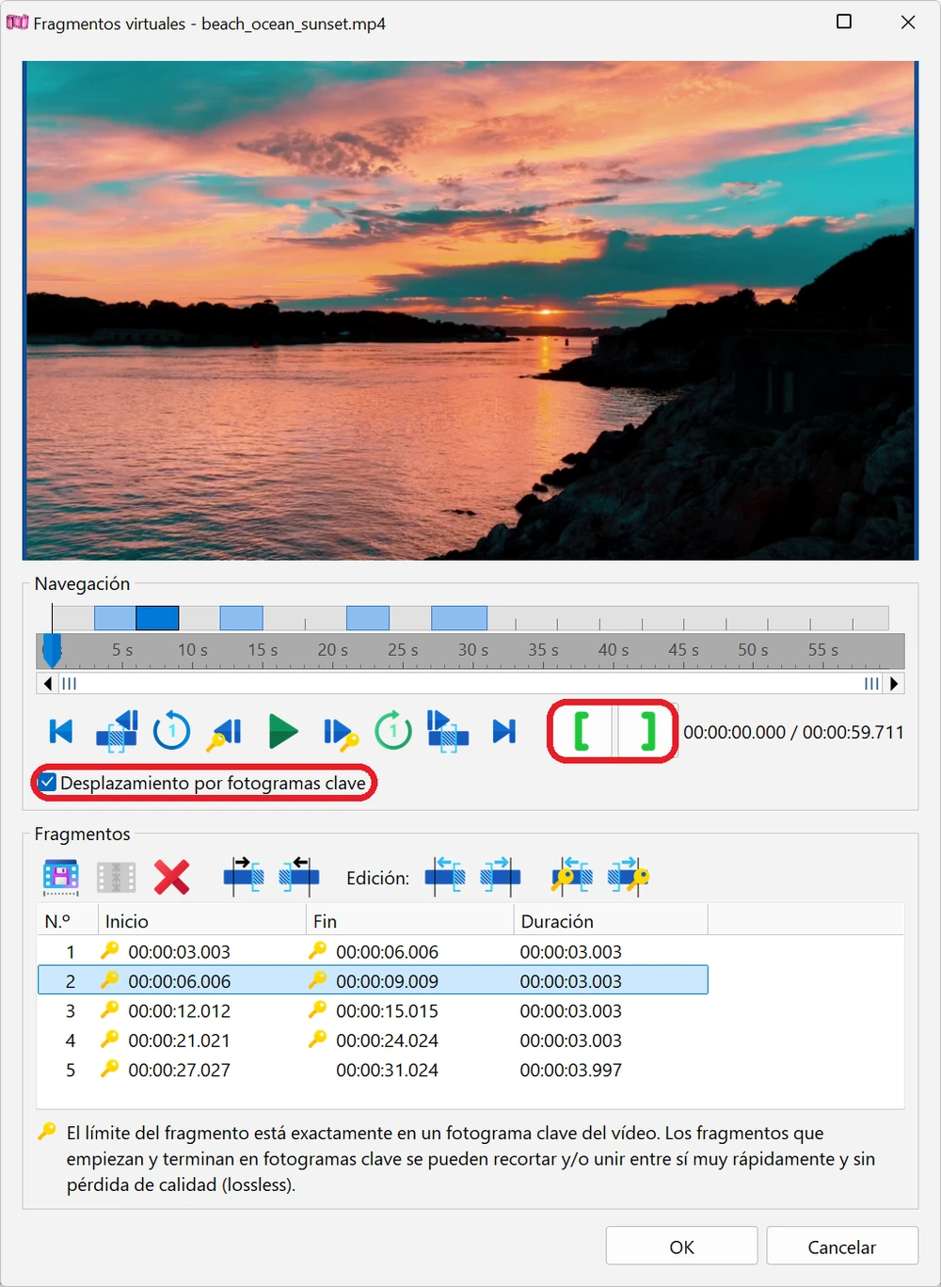Play the video with green triangle
Screen dimensions: 941x1287
pos(282,731)
